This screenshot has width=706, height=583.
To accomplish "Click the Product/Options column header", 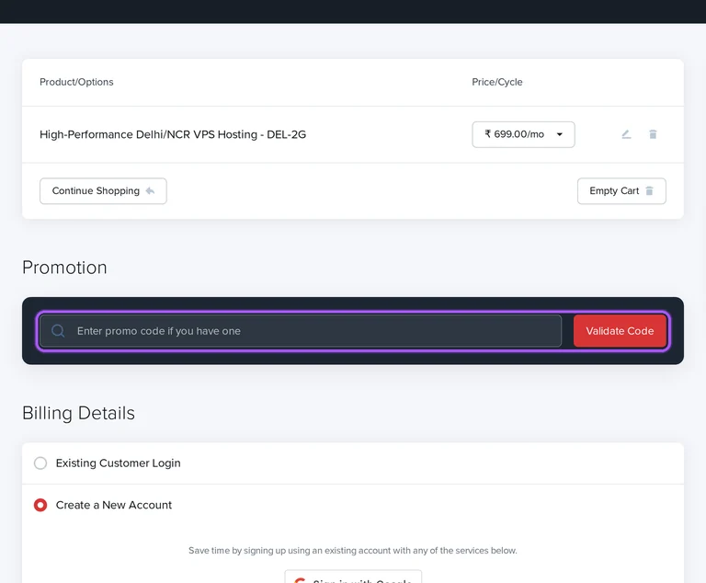I will 76,82.
